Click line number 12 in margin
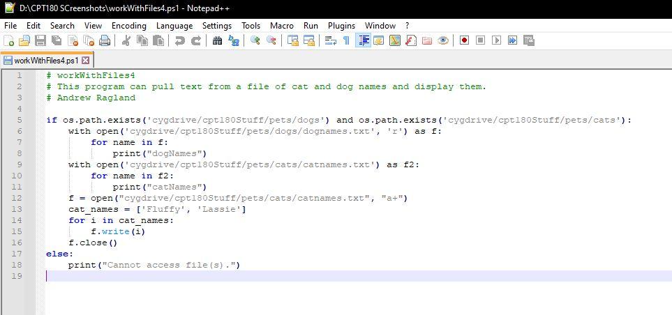Viewport: 672px width, 315px height. [17, 198]
